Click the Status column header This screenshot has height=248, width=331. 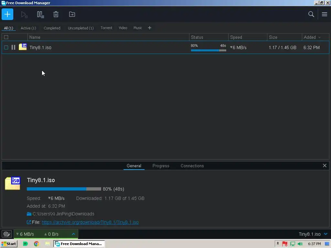click(208, 37)
